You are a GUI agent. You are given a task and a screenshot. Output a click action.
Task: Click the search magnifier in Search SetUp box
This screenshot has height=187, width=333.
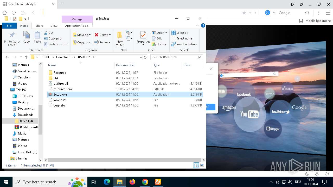coord(199,57)
